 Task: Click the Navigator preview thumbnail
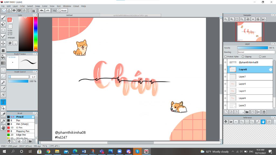250,32
